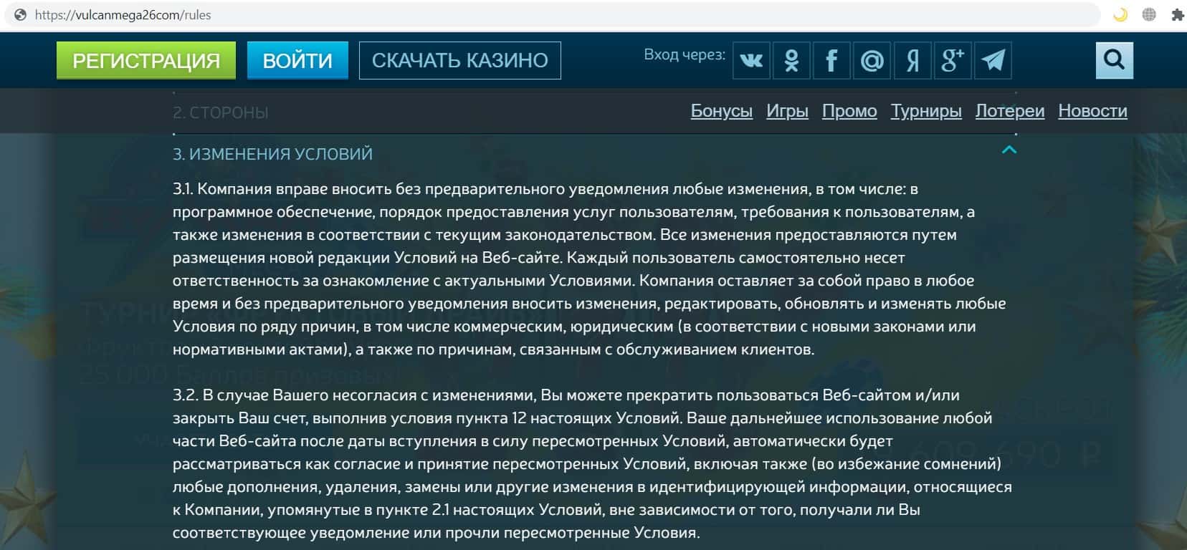The height and width of the screenshot is (550, 1187).
Task: Open the site search magnifier
Action: click(1115, 60)
